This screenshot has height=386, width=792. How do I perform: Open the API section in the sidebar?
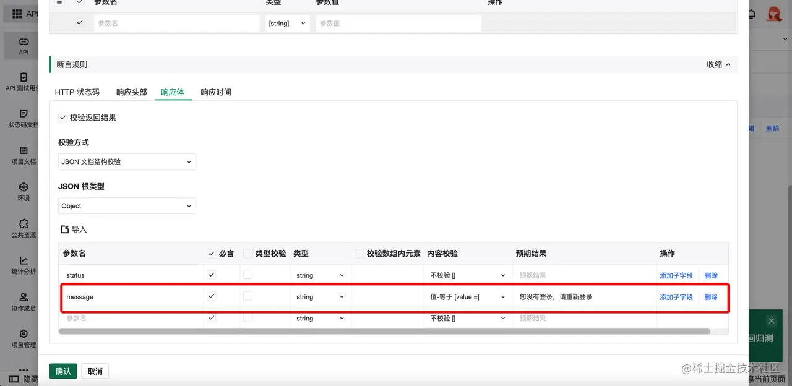click(23, 46)
